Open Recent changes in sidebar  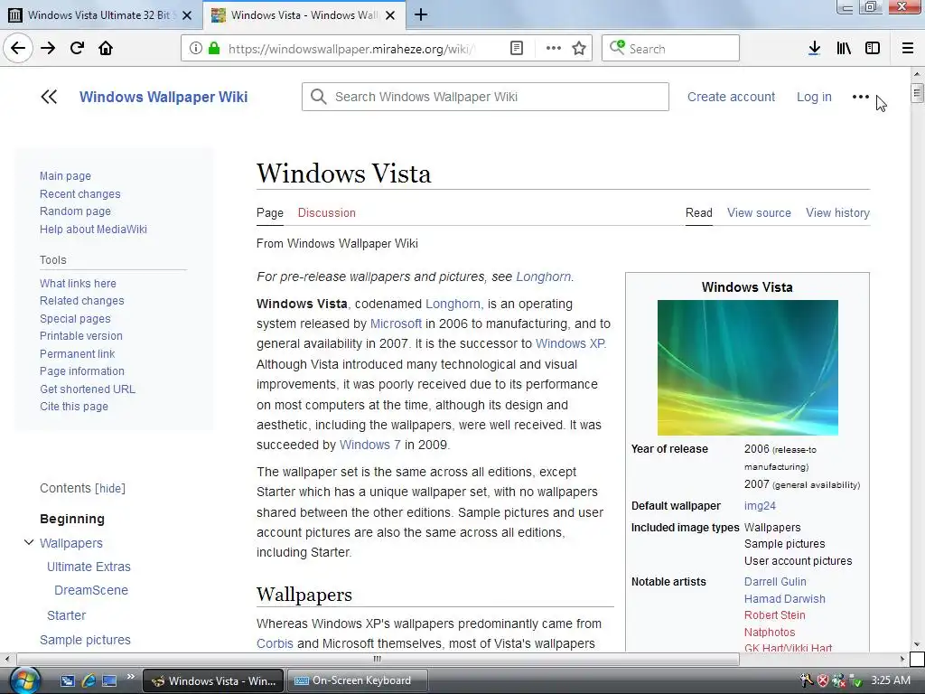coord(79,193)
